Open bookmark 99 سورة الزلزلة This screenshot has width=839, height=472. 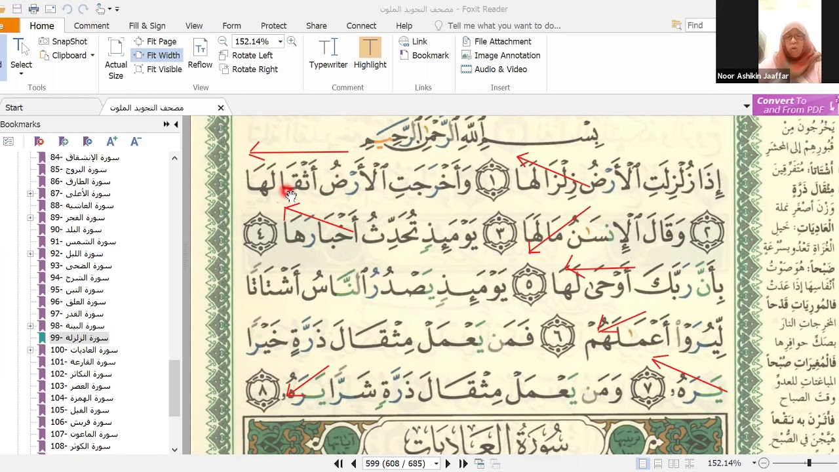click(79, 338)
